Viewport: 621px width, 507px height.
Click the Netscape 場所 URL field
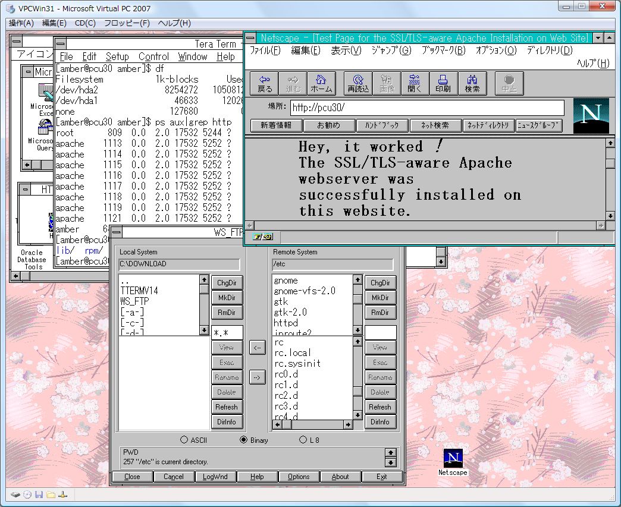[x=427, y=108]
